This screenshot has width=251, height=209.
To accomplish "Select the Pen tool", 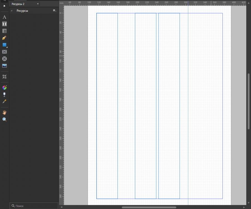I will click(x=4, y=38).
